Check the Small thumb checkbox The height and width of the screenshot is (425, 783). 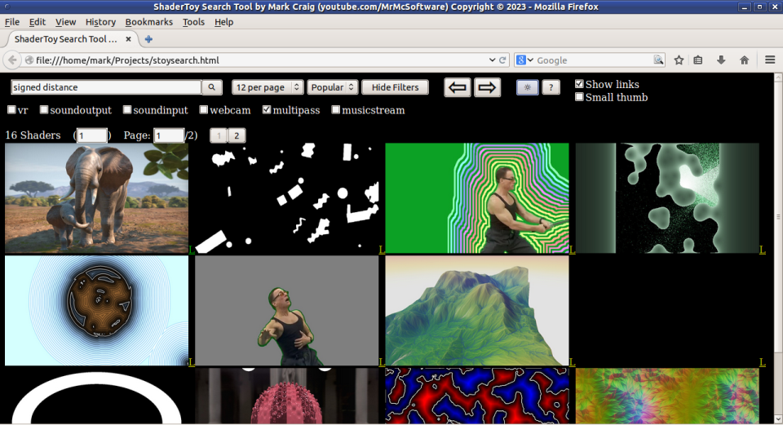[579, 97]
